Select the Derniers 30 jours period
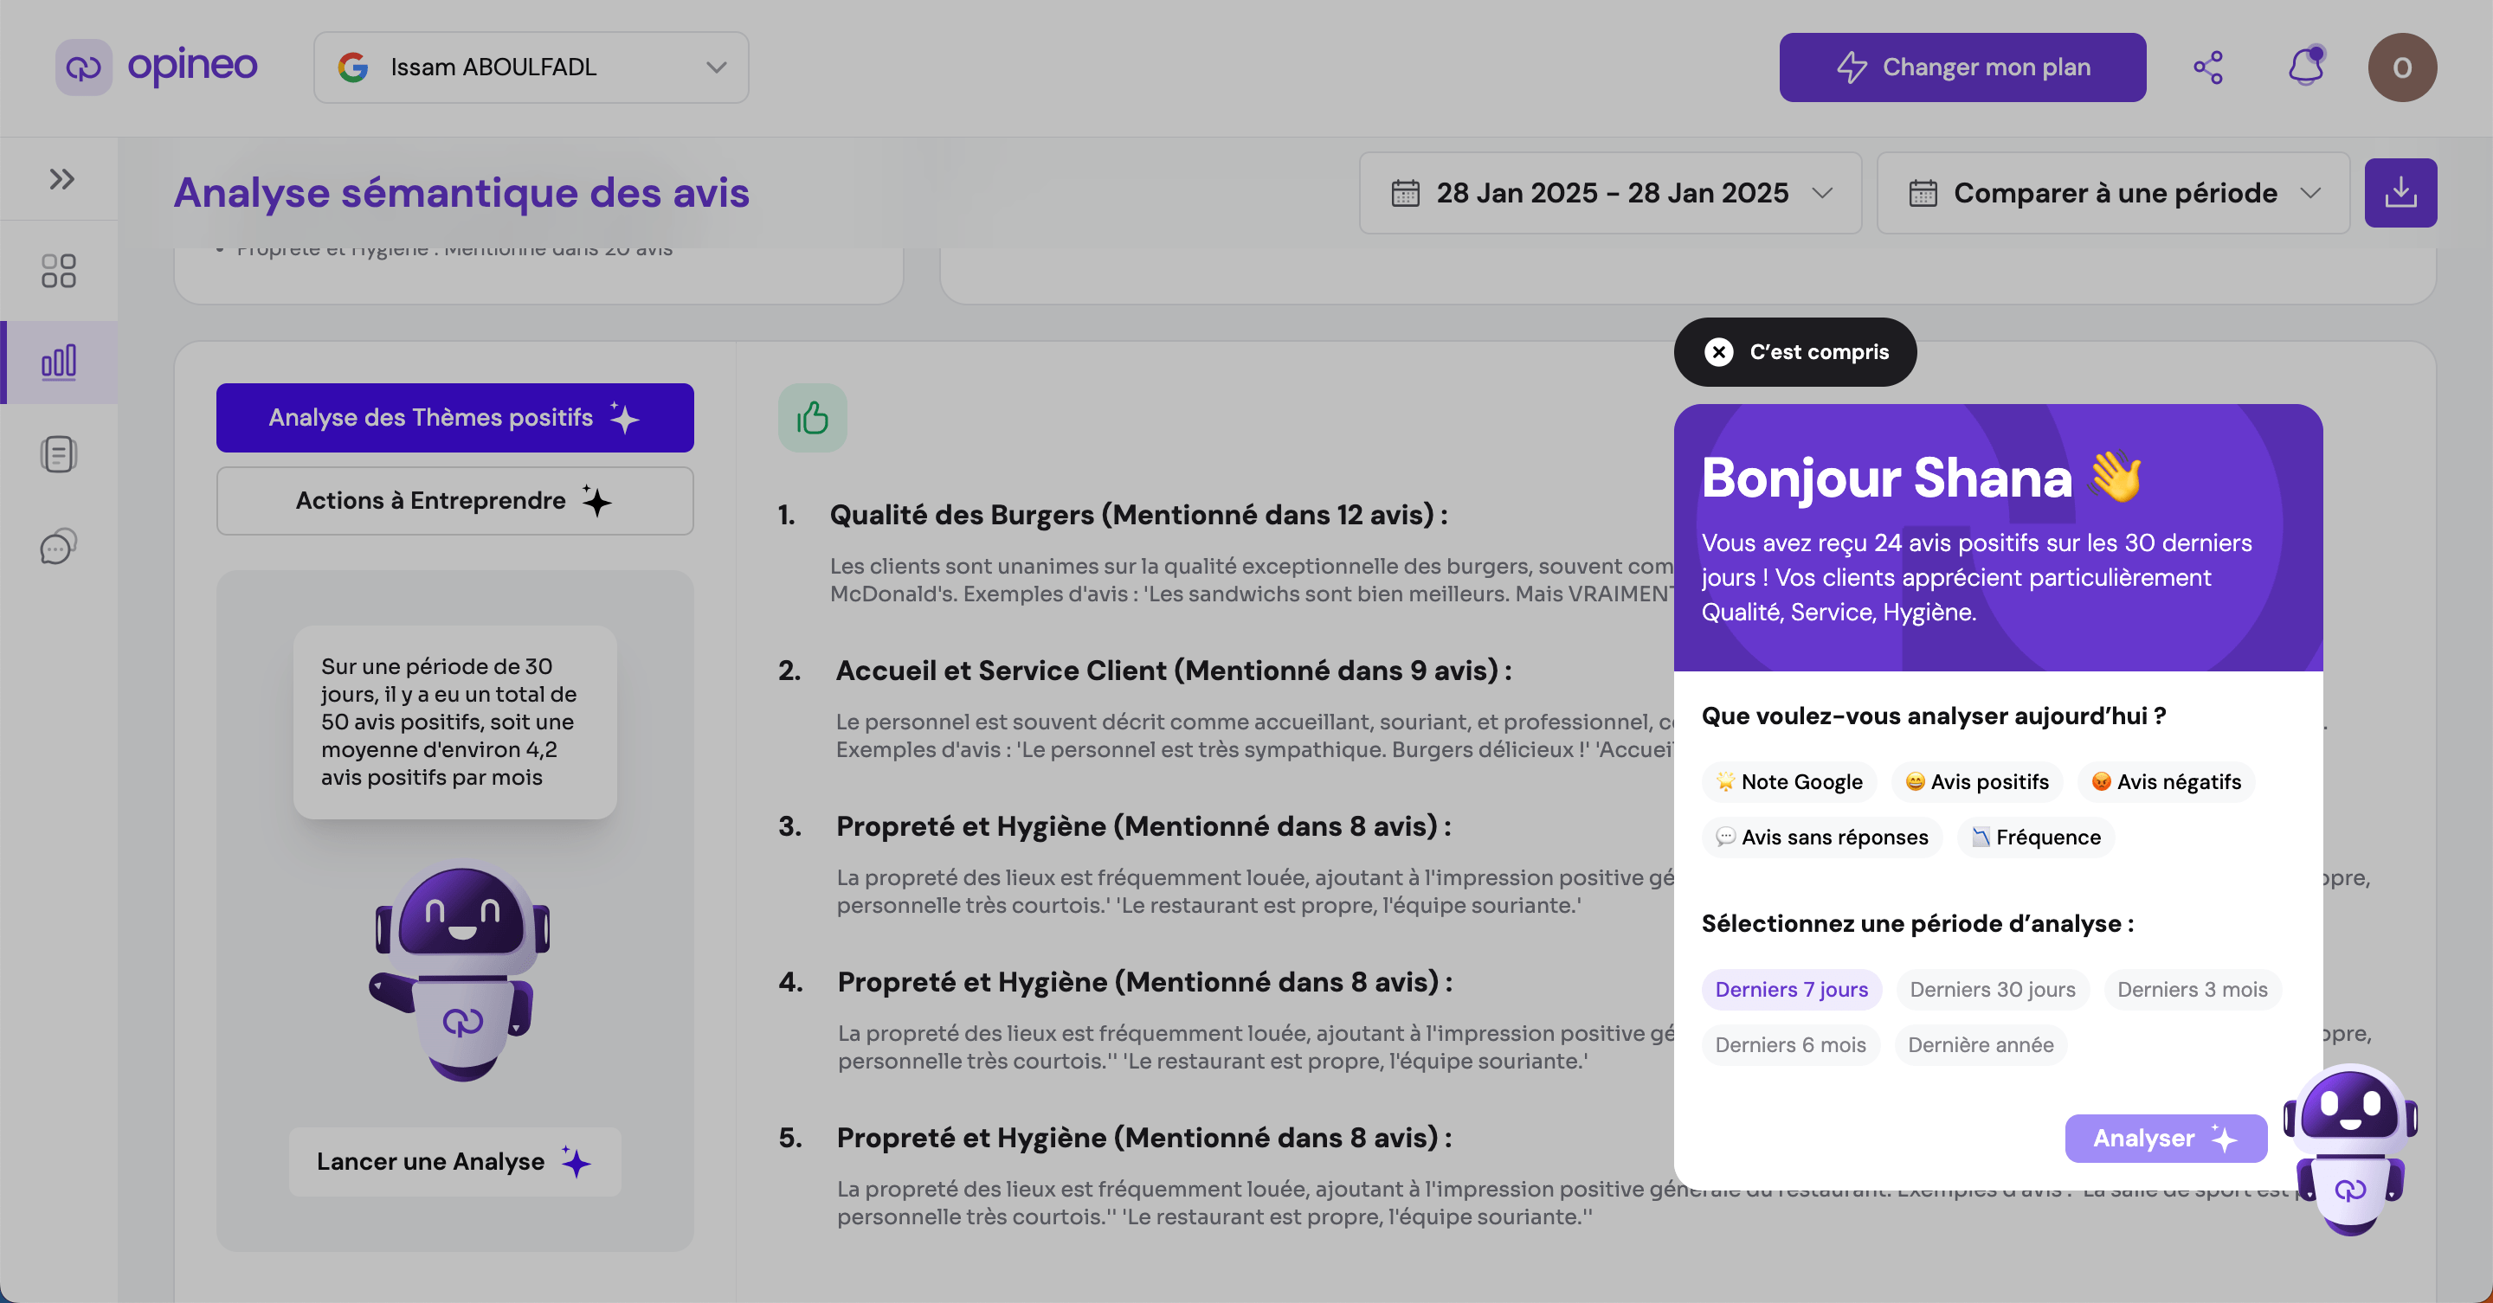 point(1992,989)
